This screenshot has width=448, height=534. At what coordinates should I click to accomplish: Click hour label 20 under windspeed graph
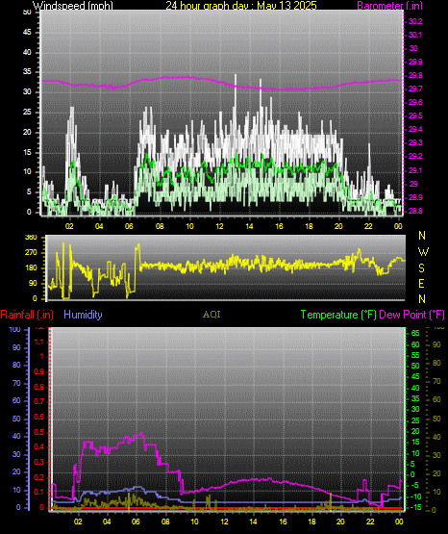[x=338, y=226]
